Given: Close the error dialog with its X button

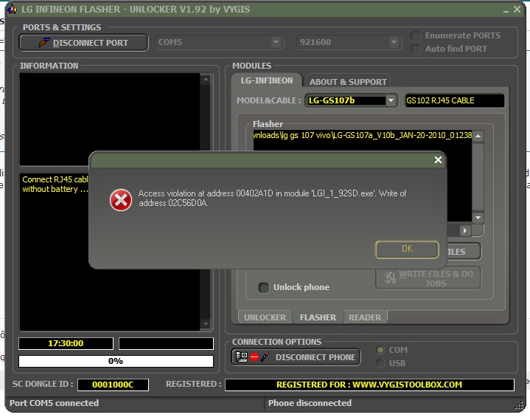Looking at the screenshot, I should tap(438, 159).
